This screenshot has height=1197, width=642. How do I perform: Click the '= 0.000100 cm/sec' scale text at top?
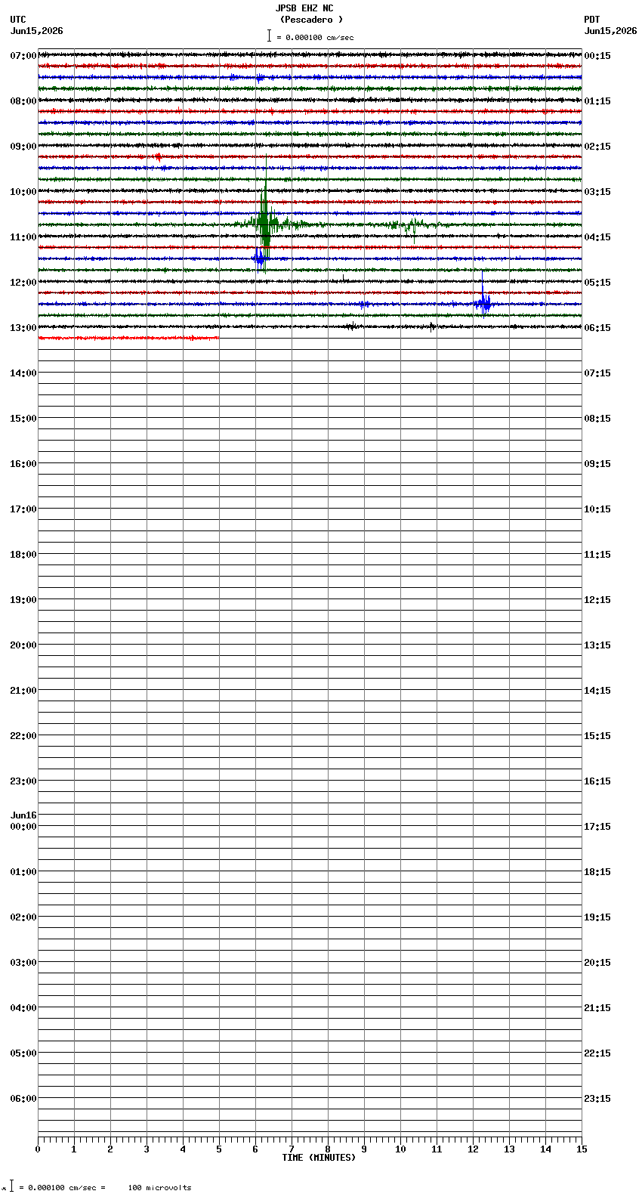[x=315, y=37]
